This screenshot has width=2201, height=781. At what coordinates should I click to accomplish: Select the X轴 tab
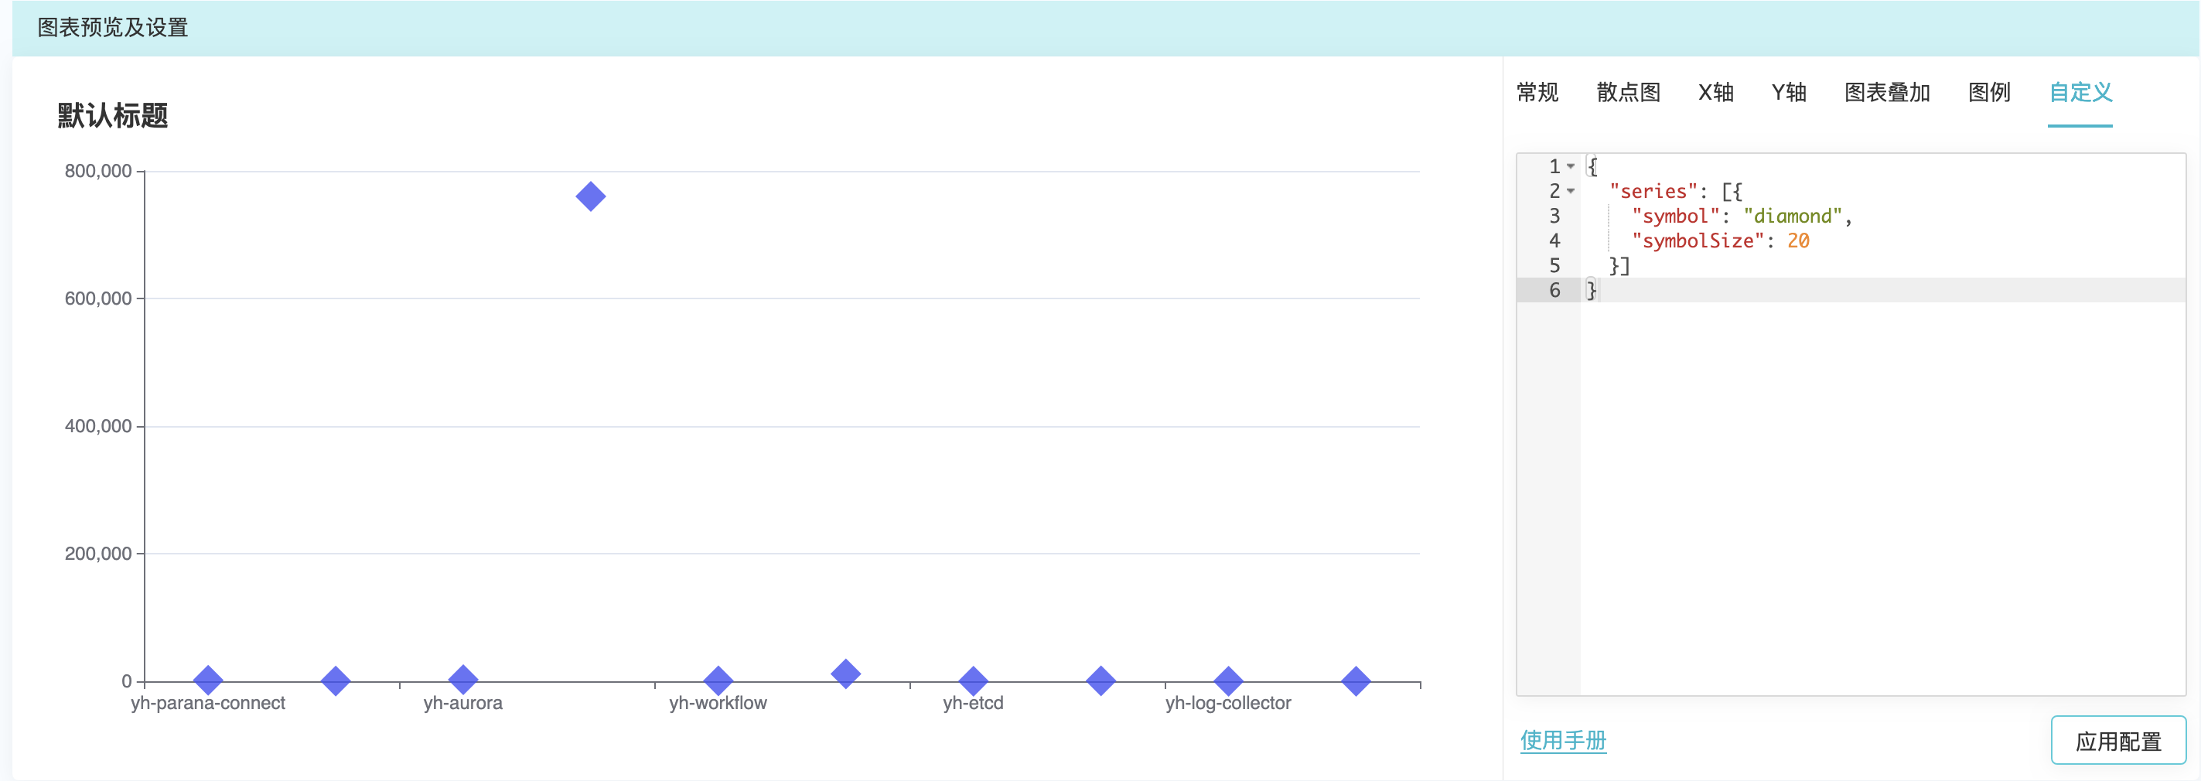click(x=1715, y=92)
